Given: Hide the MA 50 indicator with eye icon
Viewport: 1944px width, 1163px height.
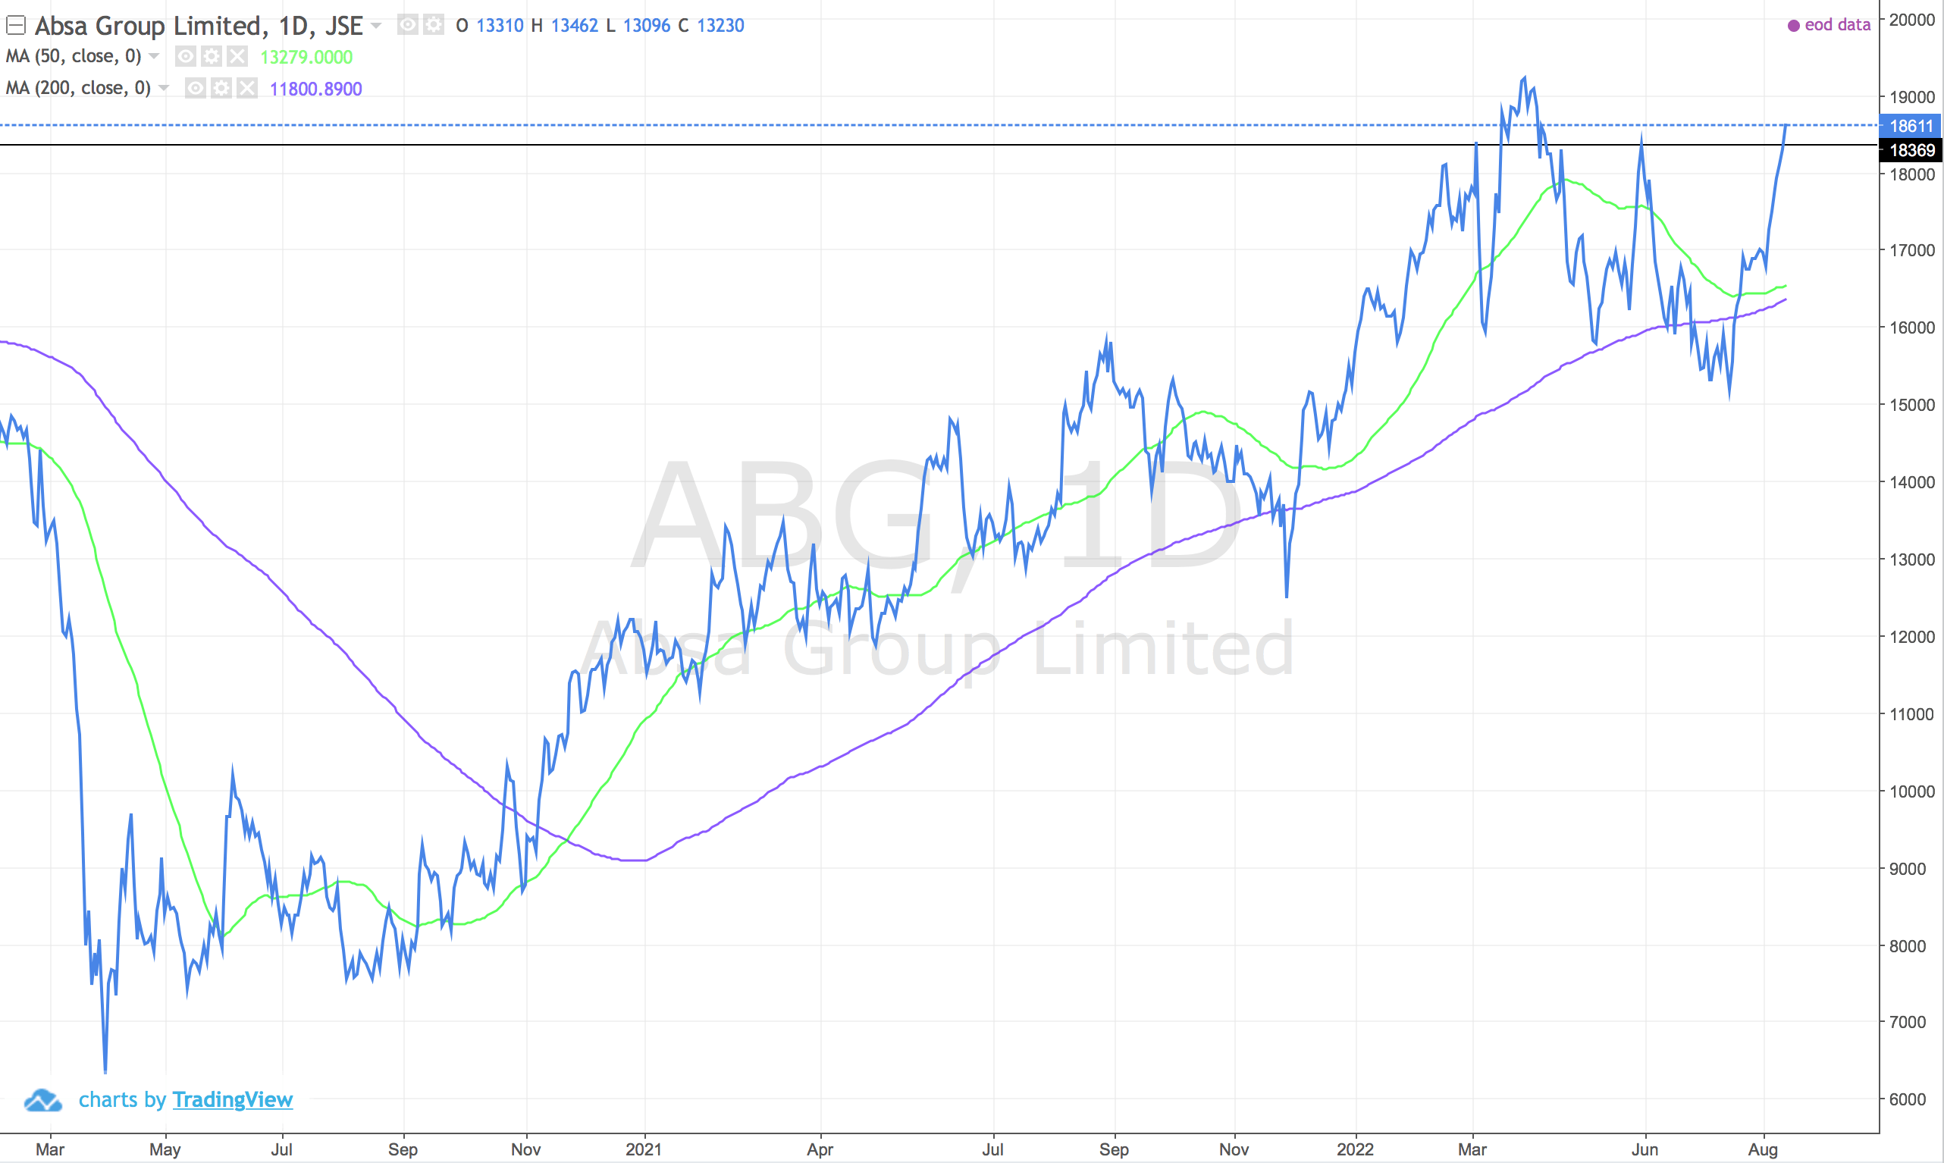Looking at the screenshot, I should (x=186, y=56).
